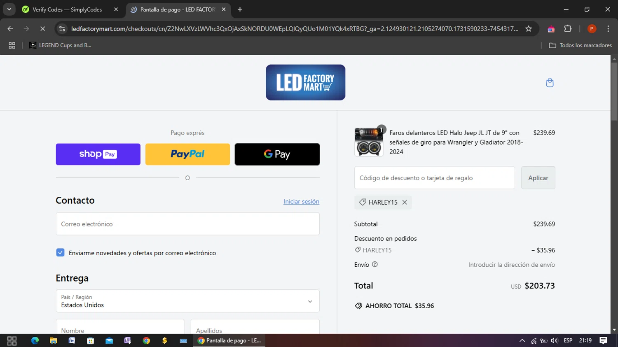Bookmark this page with the star icon
This screenshot has height=347, width=618.
(x=529, y=28)
